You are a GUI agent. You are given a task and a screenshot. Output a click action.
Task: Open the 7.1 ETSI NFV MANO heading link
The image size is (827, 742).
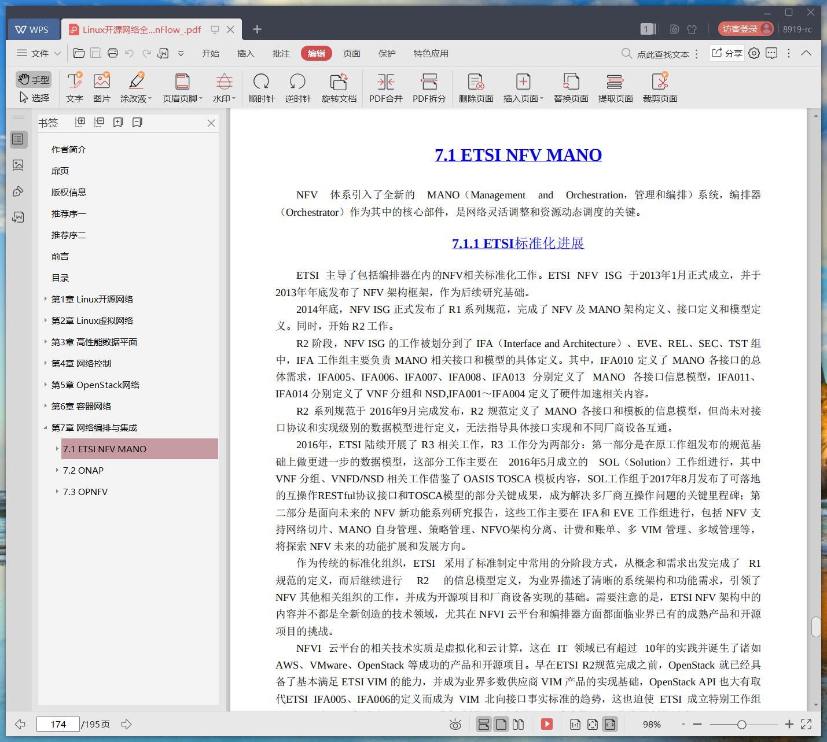pyautogui.click(x=518, y=155)
